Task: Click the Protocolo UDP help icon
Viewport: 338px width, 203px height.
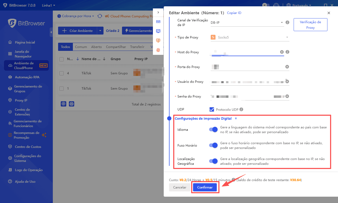Action: (x=241, y=109)
